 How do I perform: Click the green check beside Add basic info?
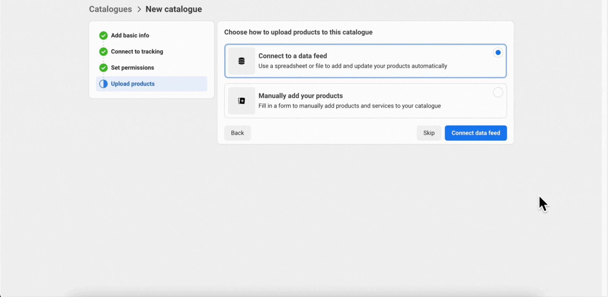tap(103, 35)
